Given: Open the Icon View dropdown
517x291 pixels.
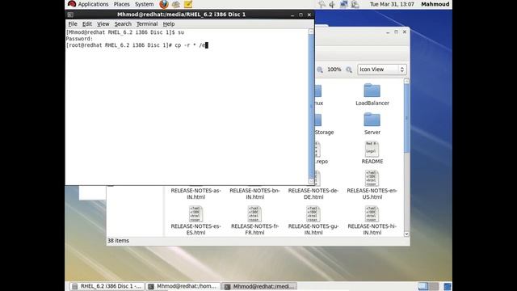Looking at the screenshot, I should 382,70.
